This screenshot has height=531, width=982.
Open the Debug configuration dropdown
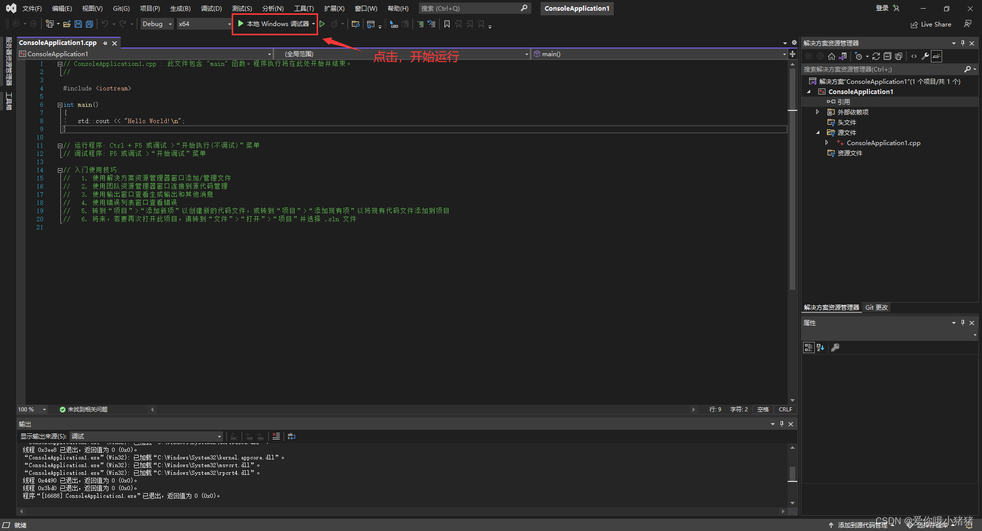click(157, 24)
